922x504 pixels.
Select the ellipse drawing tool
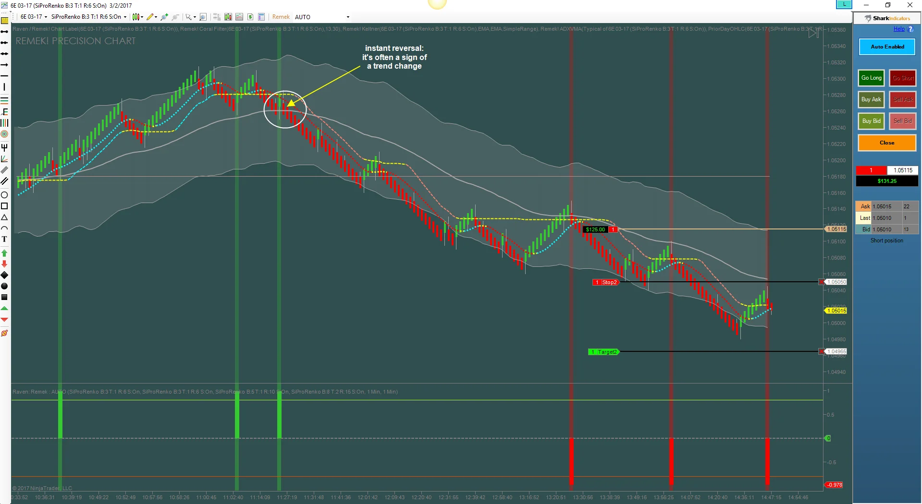click(x=4, y=195)
